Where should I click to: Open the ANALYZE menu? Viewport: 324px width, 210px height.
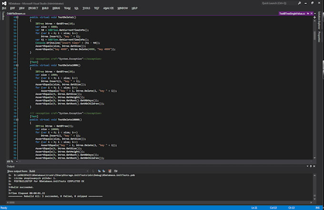(x=109, y=8)
